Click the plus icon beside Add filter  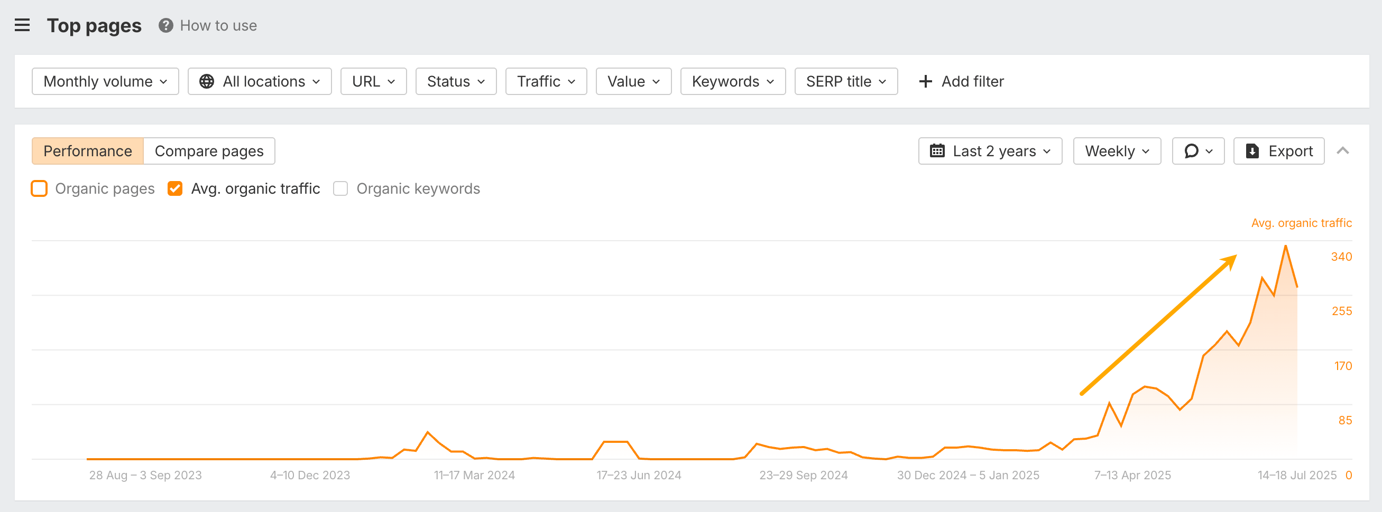pyautogui.click(x=925, y=81)
